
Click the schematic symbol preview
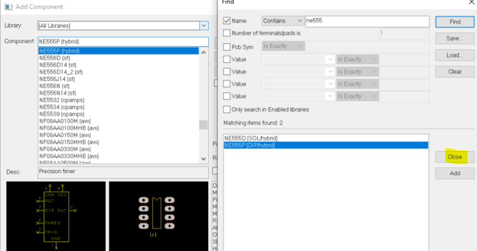click(x=56, y=216)
